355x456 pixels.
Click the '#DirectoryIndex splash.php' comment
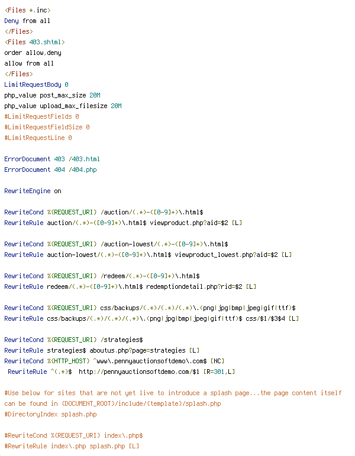pyautogui.click(x=50, y=414)
